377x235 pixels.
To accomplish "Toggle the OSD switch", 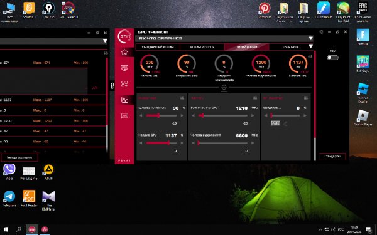I will pyautogui.click(x=332, y=58).
